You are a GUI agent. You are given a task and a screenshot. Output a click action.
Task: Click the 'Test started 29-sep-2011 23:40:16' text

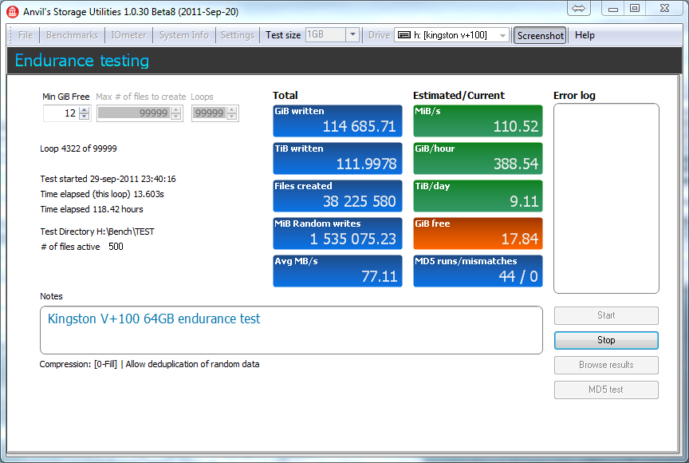(108, 179)
